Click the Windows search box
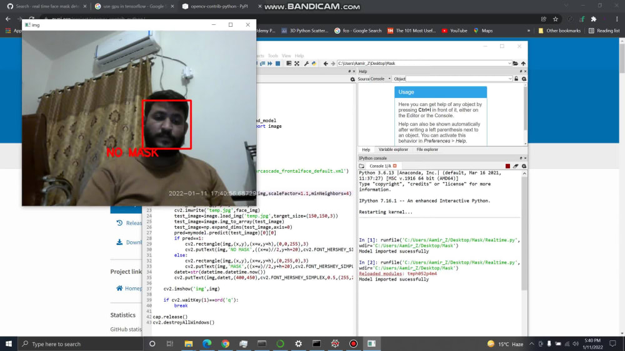 81,344
